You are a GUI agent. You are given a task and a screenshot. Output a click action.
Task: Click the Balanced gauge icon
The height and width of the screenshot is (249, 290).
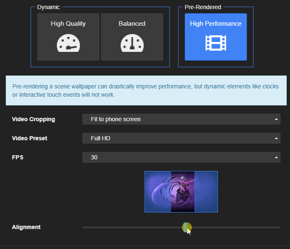(x=132, y=44)
